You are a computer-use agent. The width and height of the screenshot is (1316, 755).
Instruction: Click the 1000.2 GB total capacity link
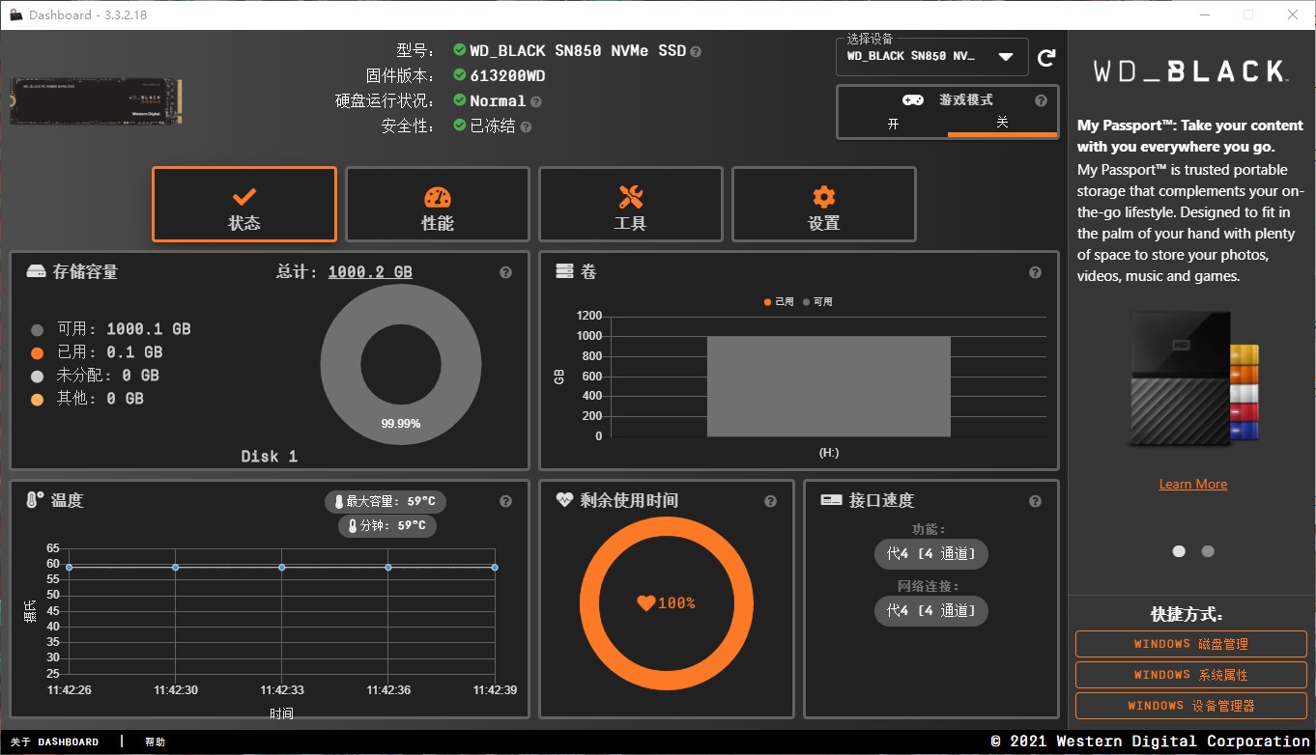point(370,272)
